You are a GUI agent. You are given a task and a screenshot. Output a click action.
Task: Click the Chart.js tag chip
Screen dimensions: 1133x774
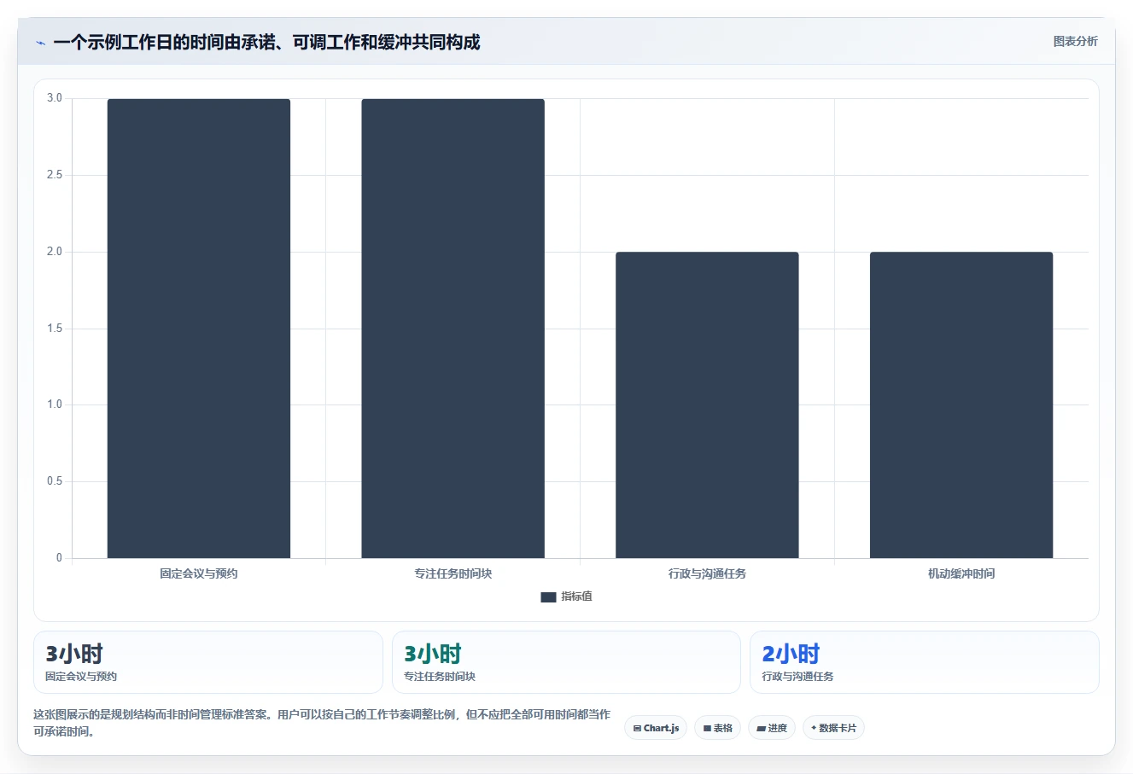656,728
